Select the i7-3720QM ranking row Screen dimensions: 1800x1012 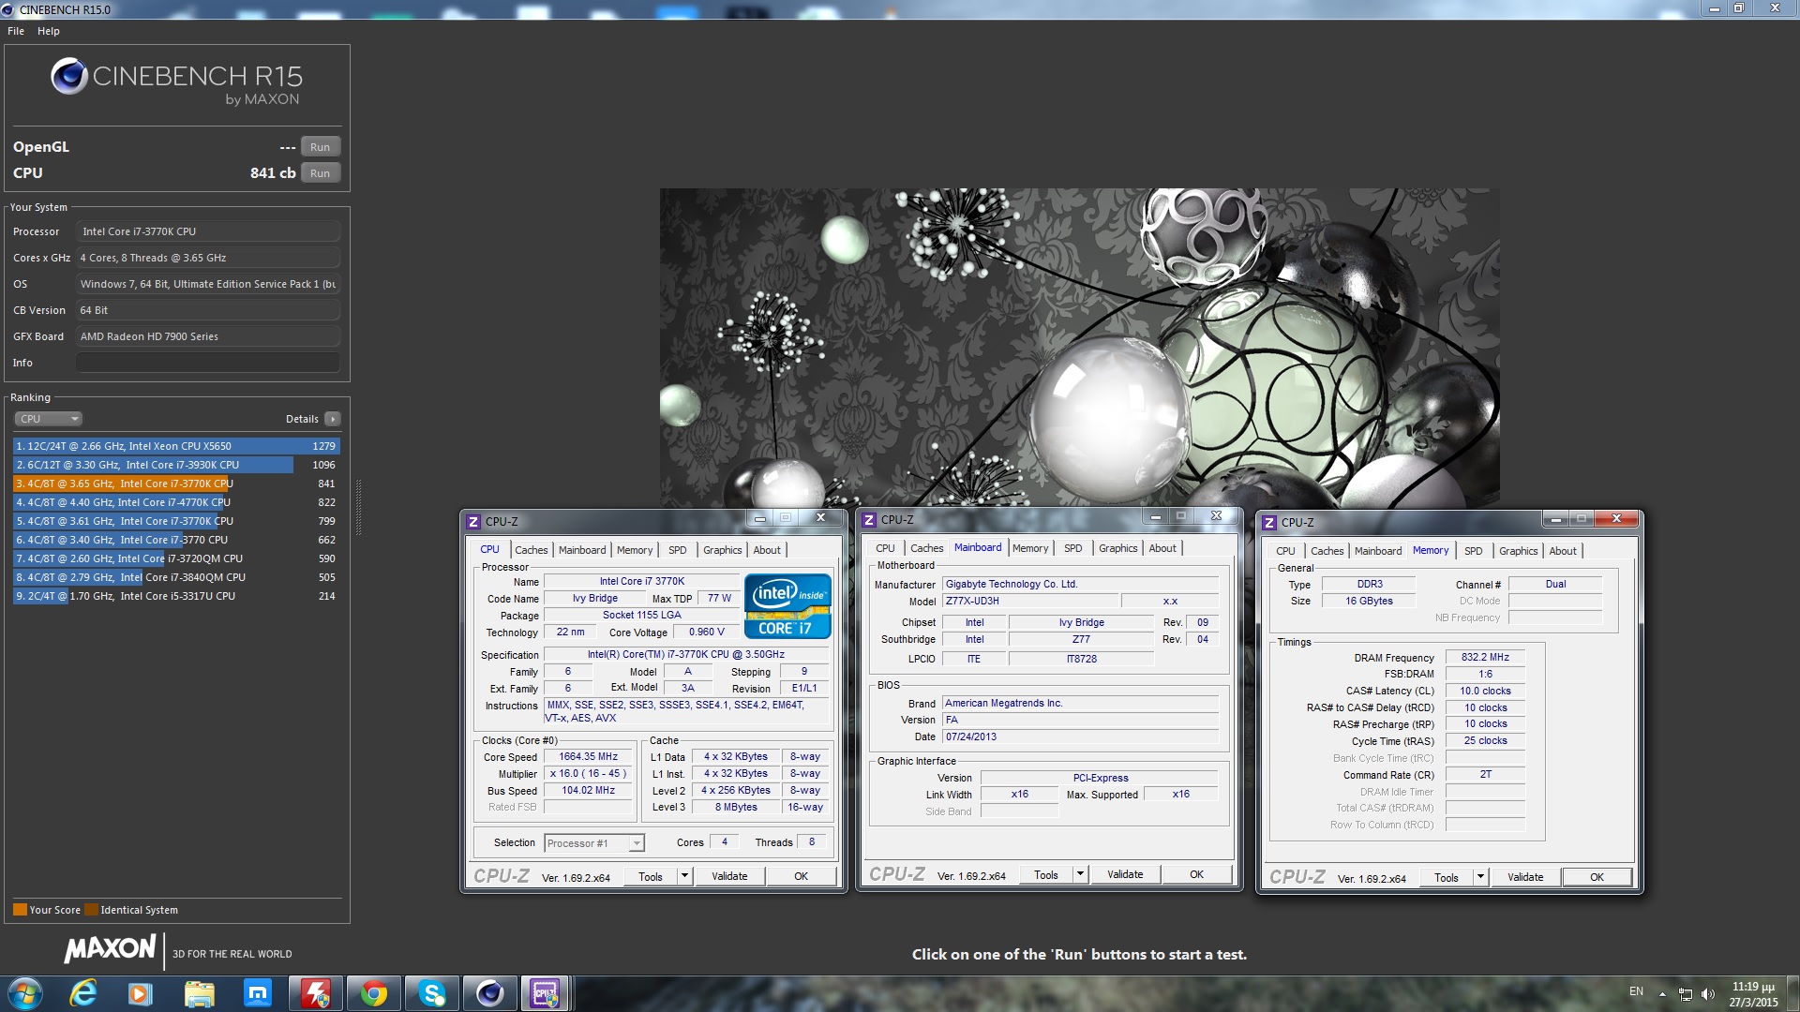coord(176,558)
